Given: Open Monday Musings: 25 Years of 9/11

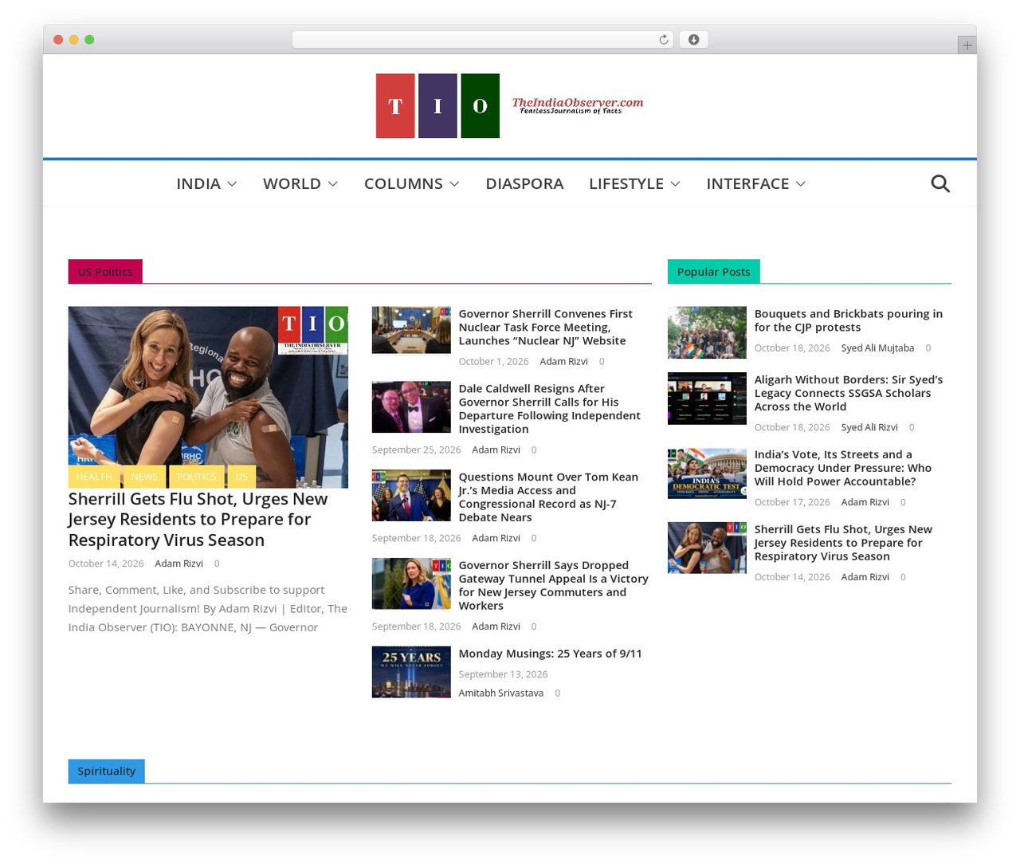Looking at the screenshot, I should click(x=550, y=654).
